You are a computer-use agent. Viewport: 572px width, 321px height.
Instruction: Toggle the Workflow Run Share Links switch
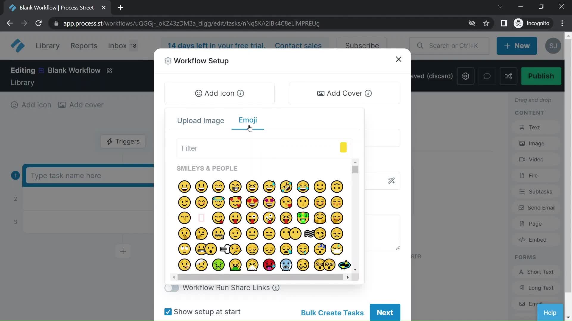coord(171,288)
